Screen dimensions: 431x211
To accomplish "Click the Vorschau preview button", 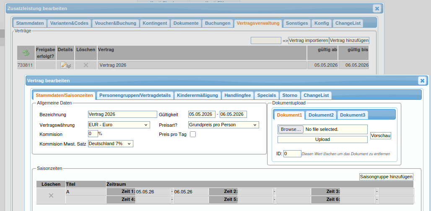I will click(381, 136).
